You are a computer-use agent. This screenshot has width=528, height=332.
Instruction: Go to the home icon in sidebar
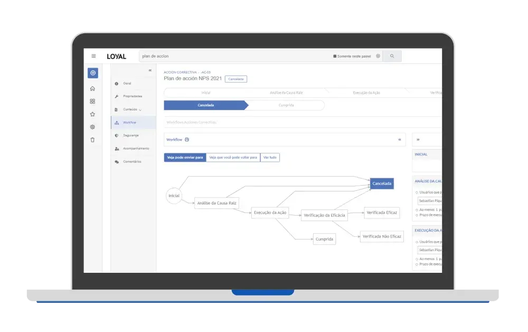coord(93,88)
